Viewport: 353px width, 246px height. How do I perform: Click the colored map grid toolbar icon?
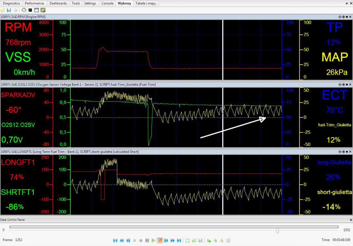[43, 10]
